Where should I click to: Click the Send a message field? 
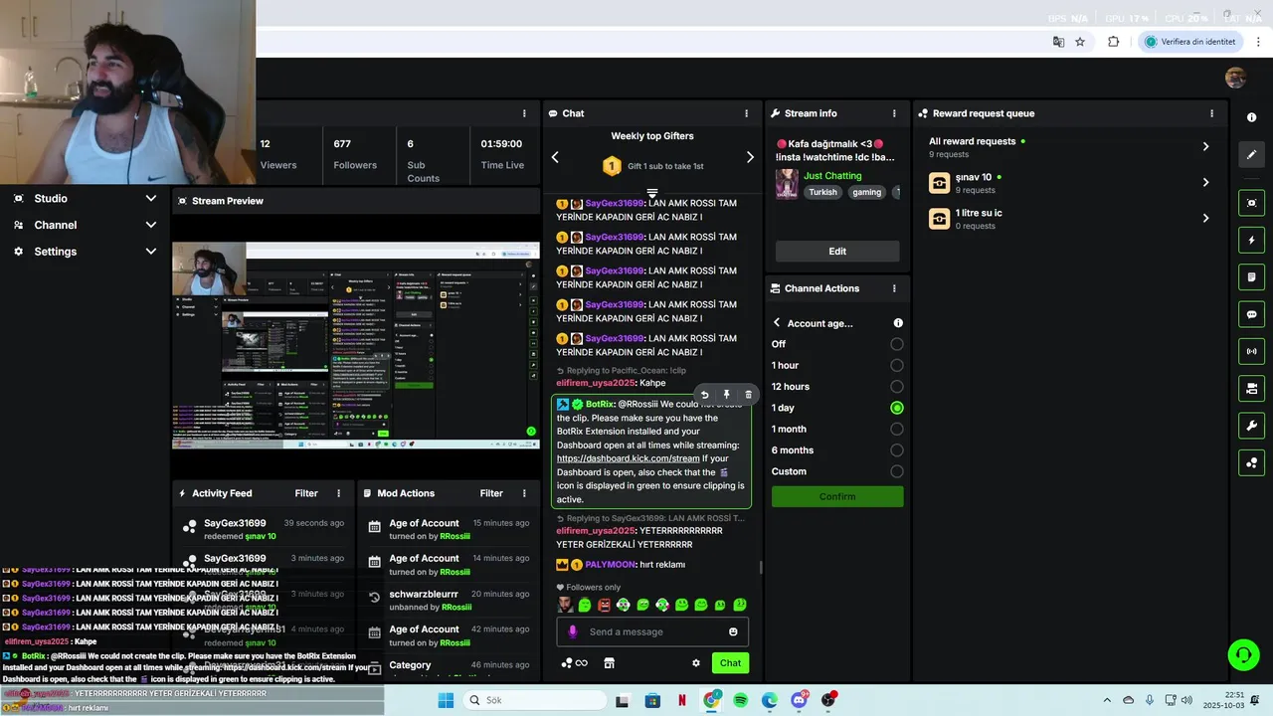point(652,631)
